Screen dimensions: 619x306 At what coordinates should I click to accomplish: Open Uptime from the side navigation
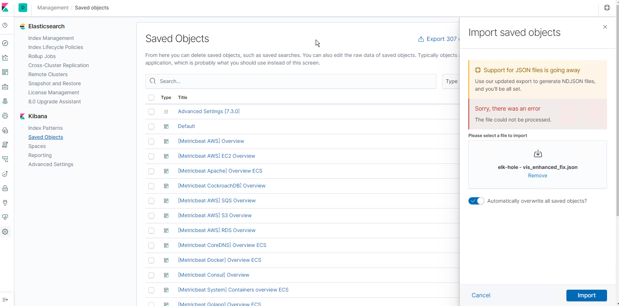pyautogui.click(x=5, y=174)
